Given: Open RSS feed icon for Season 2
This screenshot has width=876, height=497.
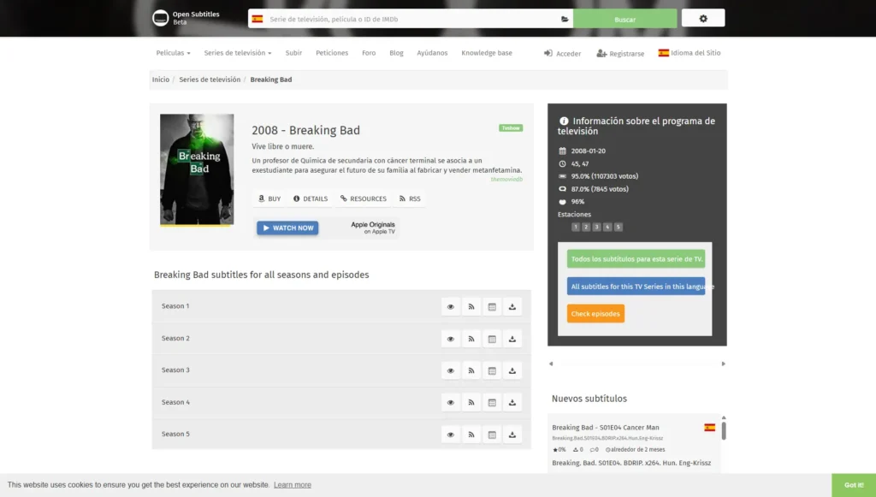Looking at the screenshot, I should click(x=471, y=339).
